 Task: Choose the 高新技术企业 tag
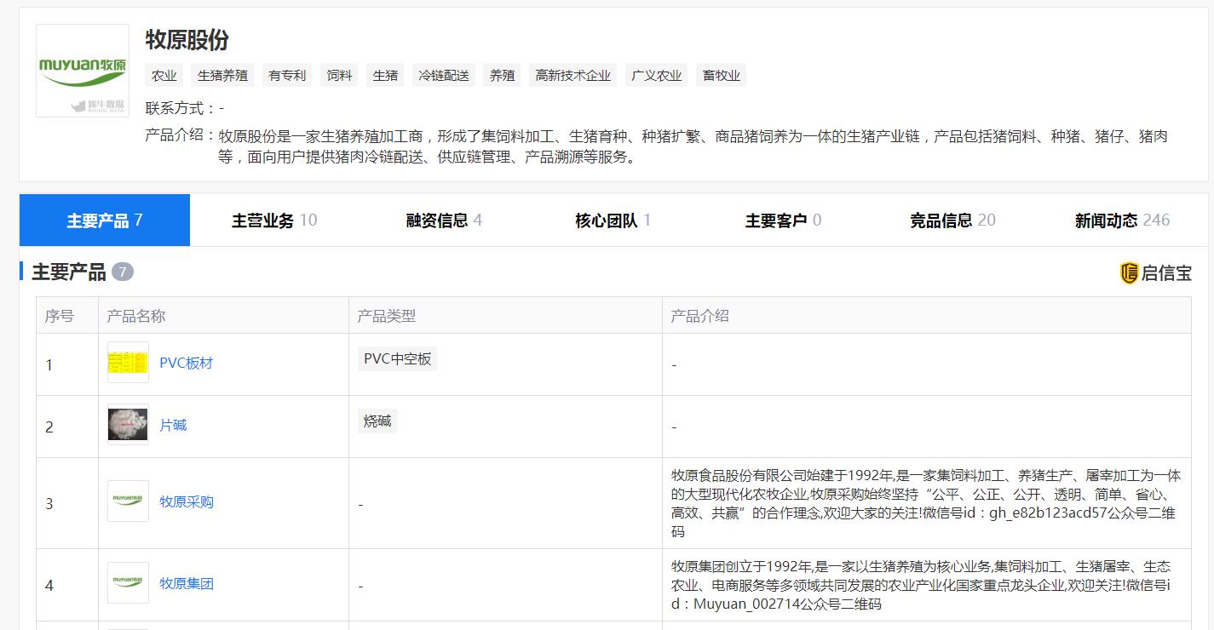pos(573,76)
